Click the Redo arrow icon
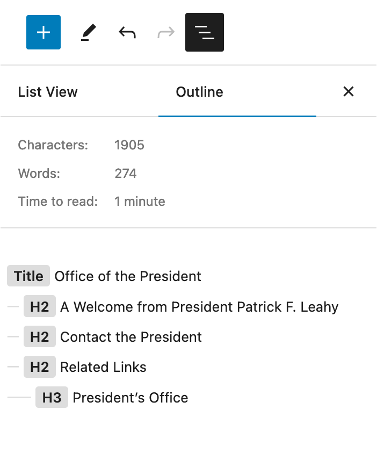The height and width of the screenshot is (474, 377). 166,33
